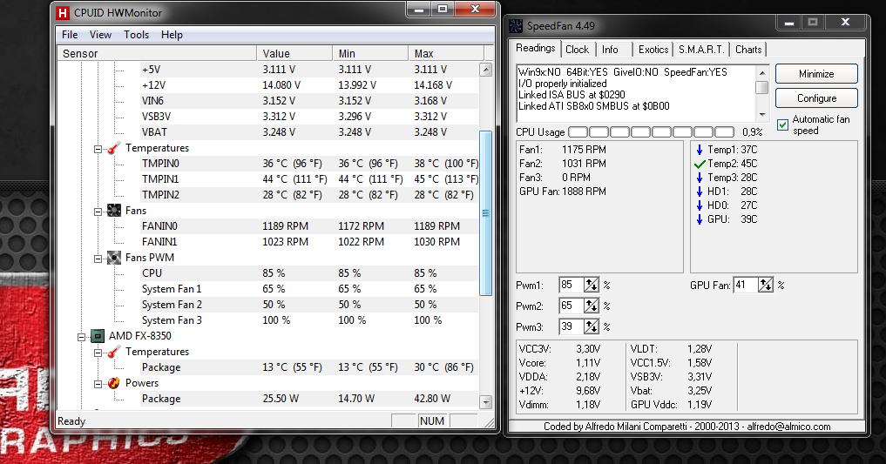Collapse the upper Temperatures tree node

click(x=98, y=149)
